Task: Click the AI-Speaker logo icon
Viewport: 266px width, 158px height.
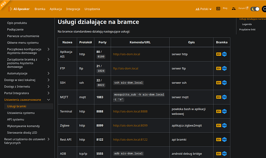Action: [x=9, y=8]
